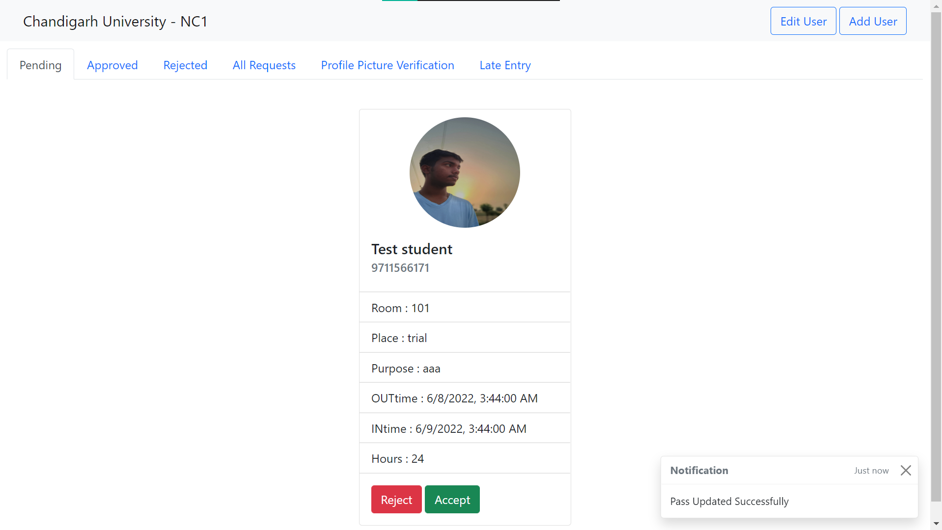Click the phone number 9711566171

[400, 267]
